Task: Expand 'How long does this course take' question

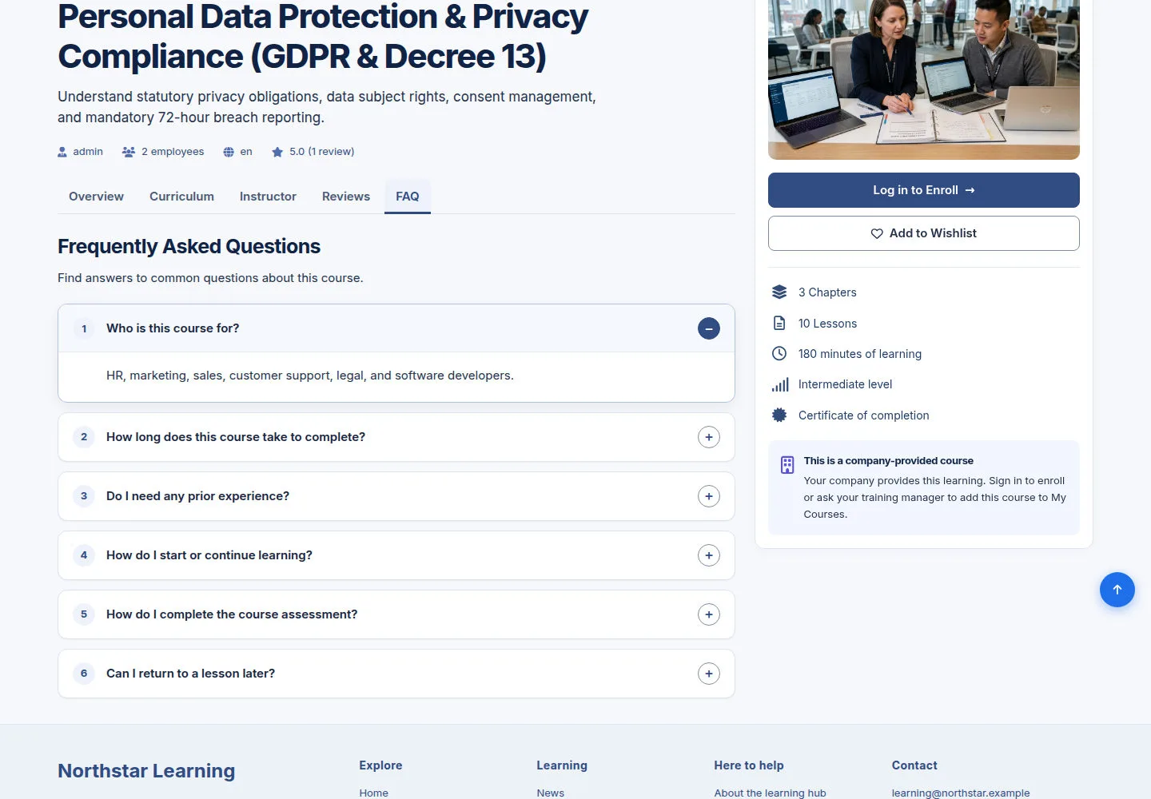Action: pyautogui.click(x=709, y=437)
